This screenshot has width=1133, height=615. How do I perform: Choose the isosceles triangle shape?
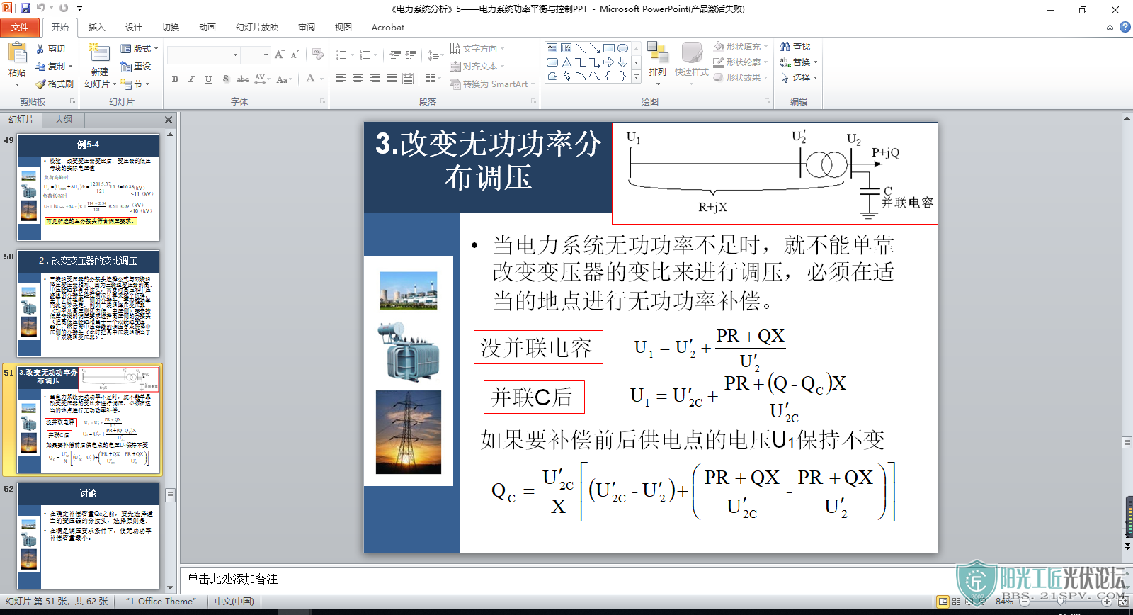click(566, 62)
